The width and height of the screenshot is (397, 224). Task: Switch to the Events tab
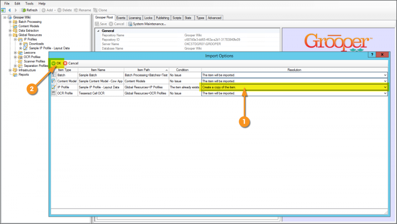[x=121, y=18]
